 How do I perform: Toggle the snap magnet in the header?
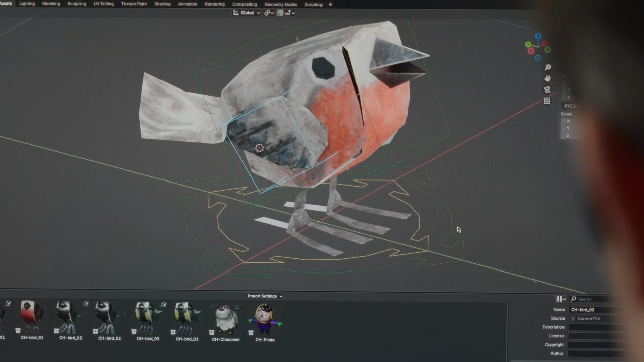(280, 13)
